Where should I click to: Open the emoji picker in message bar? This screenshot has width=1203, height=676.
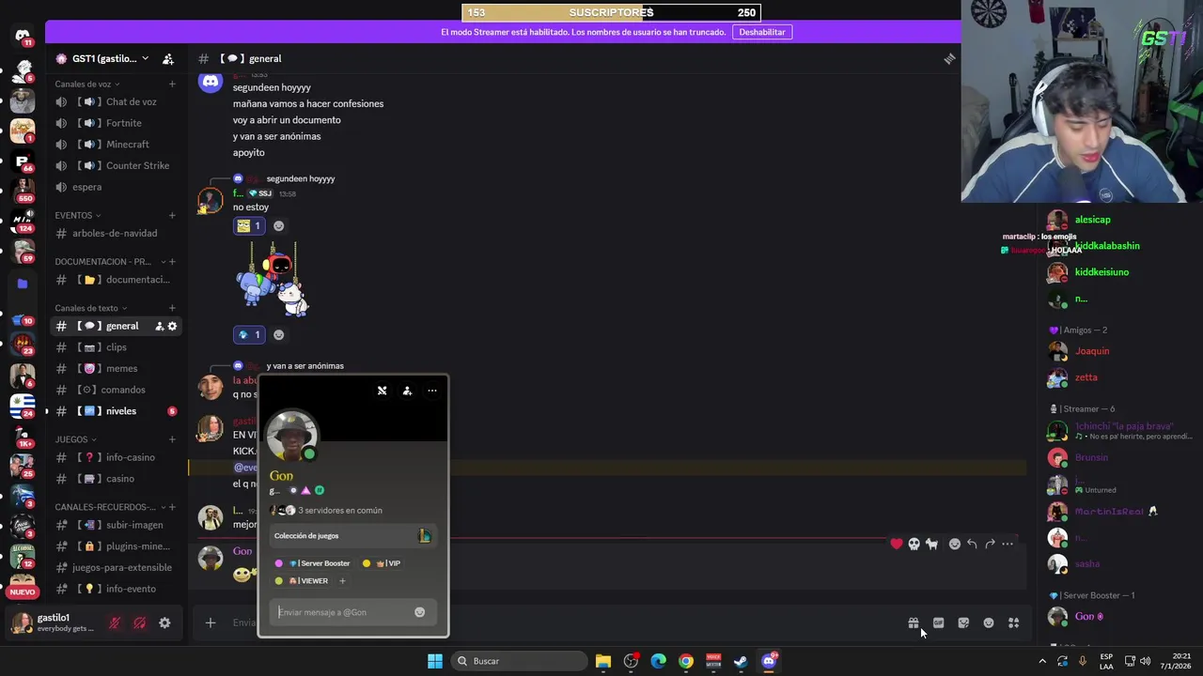click(x=989, y=622)
